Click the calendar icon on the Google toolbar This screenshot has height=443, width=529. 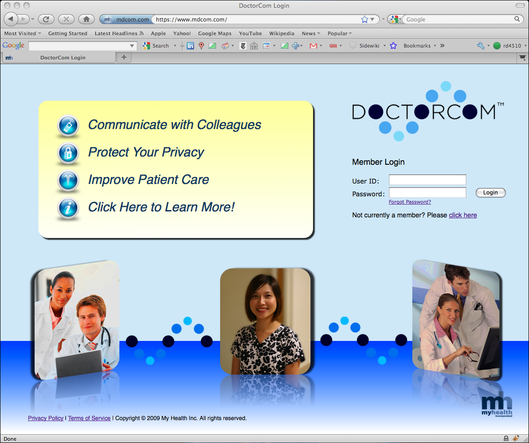click(x=267, y=45)
